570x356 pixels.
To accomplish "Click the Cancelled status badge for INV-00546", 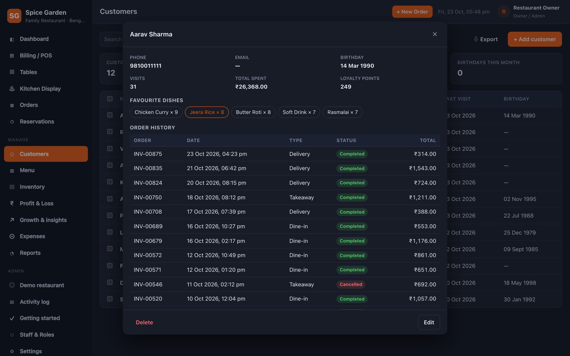I will (x=351, y=284).
